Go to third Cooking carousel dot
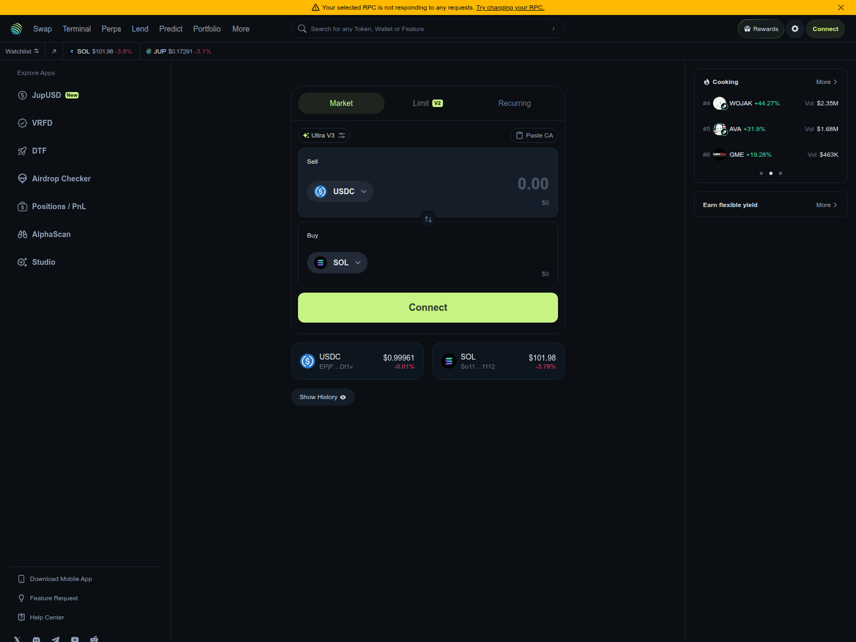 click(781, 173)
